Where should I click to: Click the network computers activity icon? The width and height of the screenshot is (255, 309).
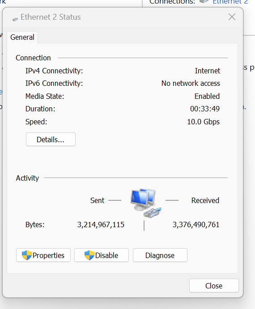point(146,203)
